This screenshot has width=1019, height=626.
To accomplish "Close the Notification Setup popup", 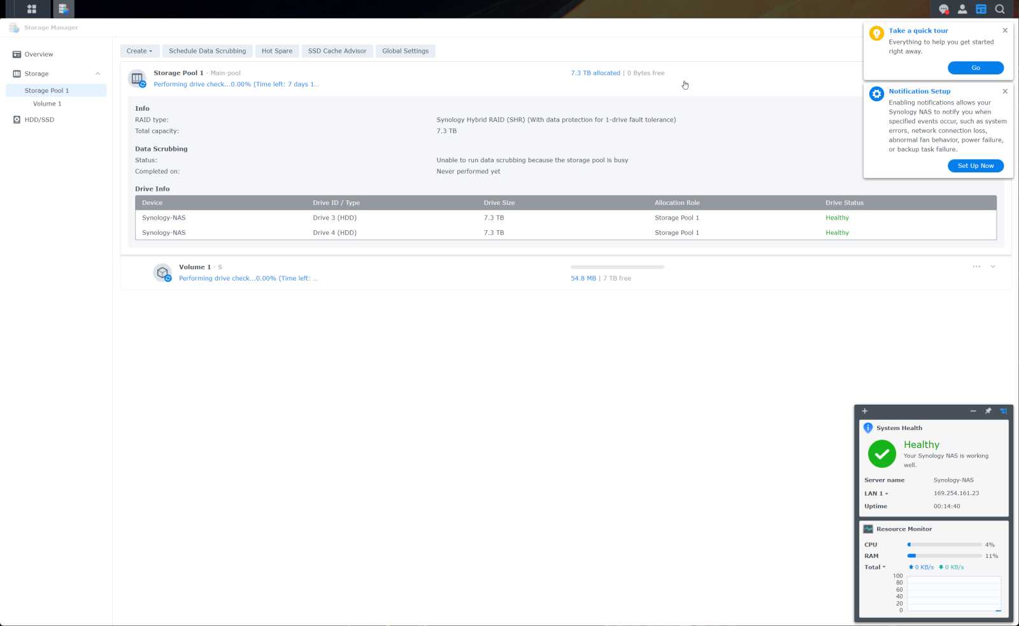I will click(1005, 91).
